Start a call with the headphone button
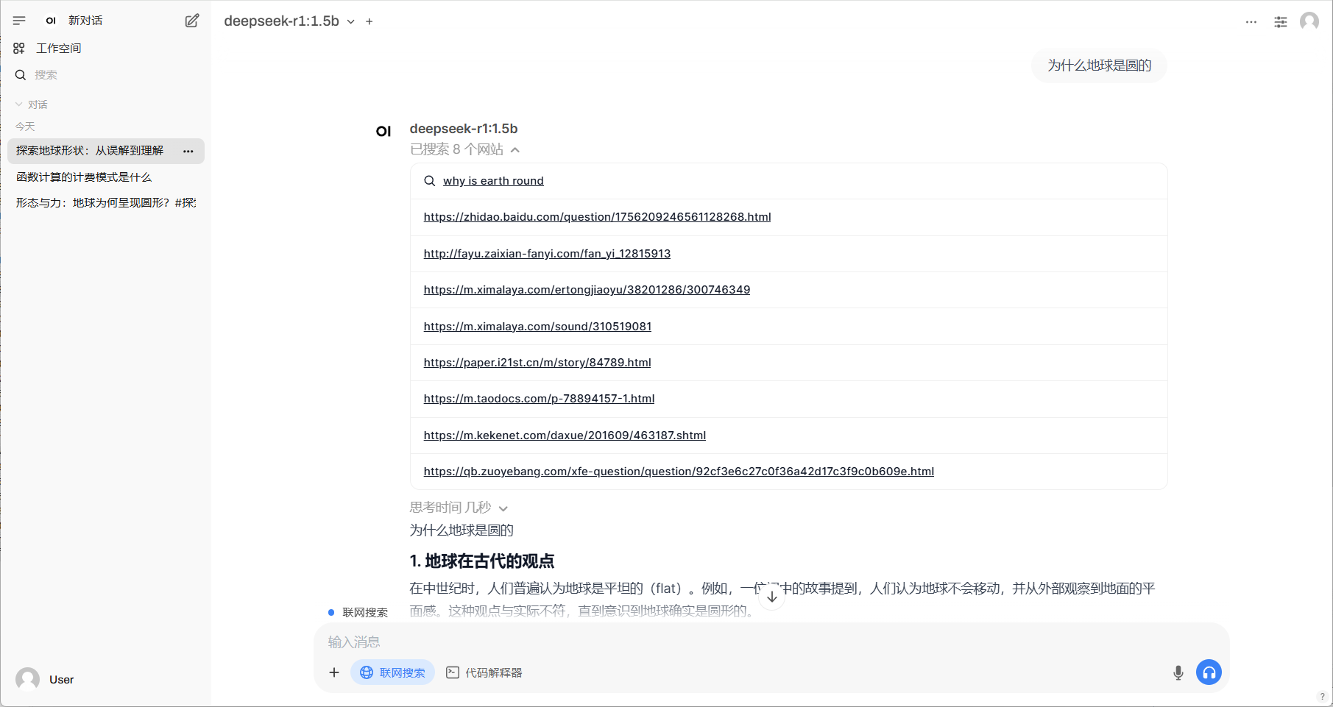This screenshot has width=1333, height=707. 1209,672
